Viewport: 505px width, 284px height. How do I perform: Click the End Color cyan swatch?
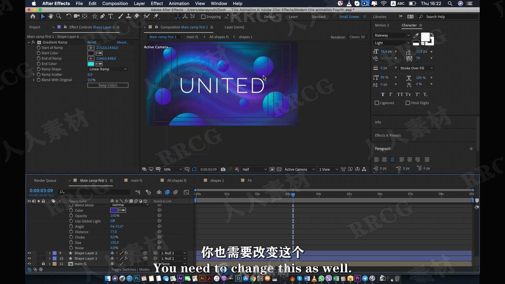tap(91, 64)
